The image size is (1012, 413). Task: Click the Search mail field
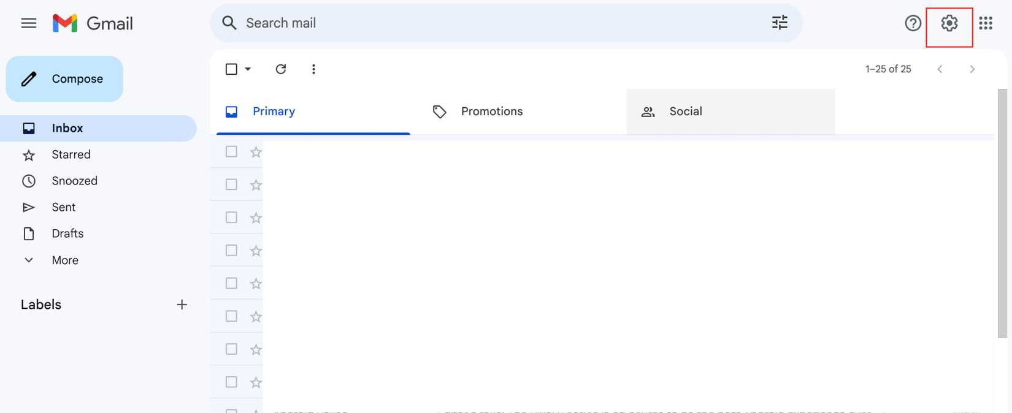tap(491, 23)
